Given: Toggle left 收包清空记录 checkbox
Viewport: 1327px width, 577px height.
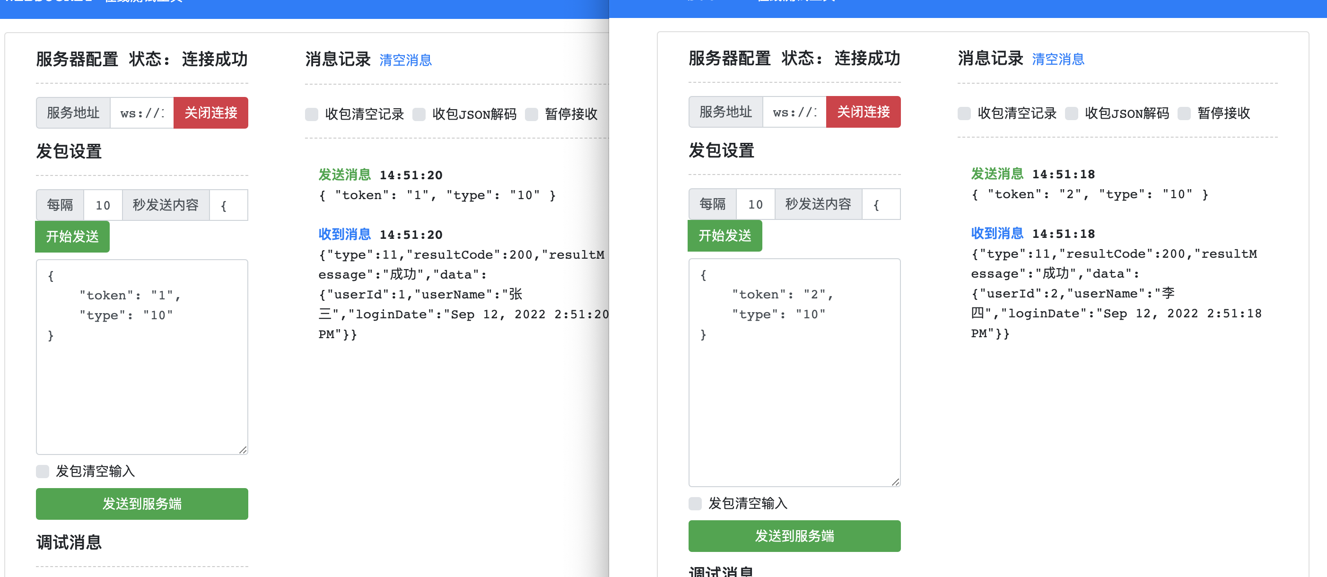Looking at the screenshot, I should click(x=312, y=114).
